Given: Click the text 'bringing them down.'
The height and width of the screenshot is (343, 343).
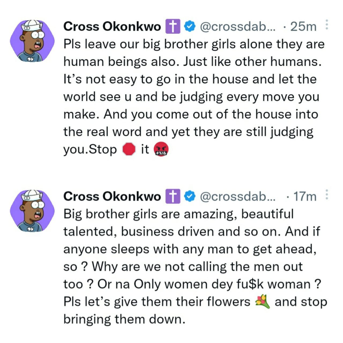Looking at the screenshot, I should click(124, 319).
